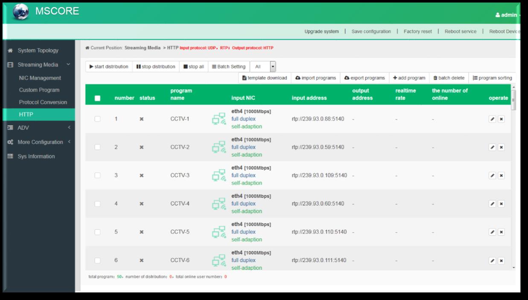The width and height of the screenshot is (528, 300).
Task: Open program sorting
Action: pos(492,78)
